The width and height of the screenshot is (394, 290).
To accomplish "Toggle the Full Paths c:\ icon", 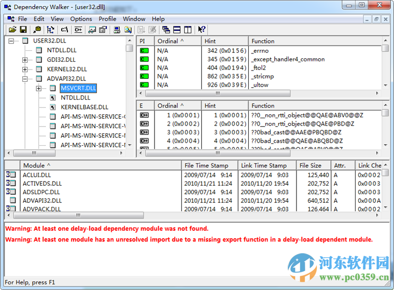I will (65, 30).
